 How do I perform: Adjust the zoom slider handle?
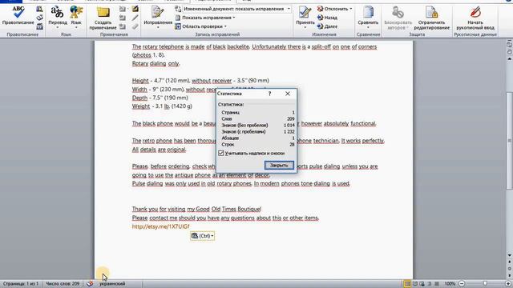pos(485,284)
